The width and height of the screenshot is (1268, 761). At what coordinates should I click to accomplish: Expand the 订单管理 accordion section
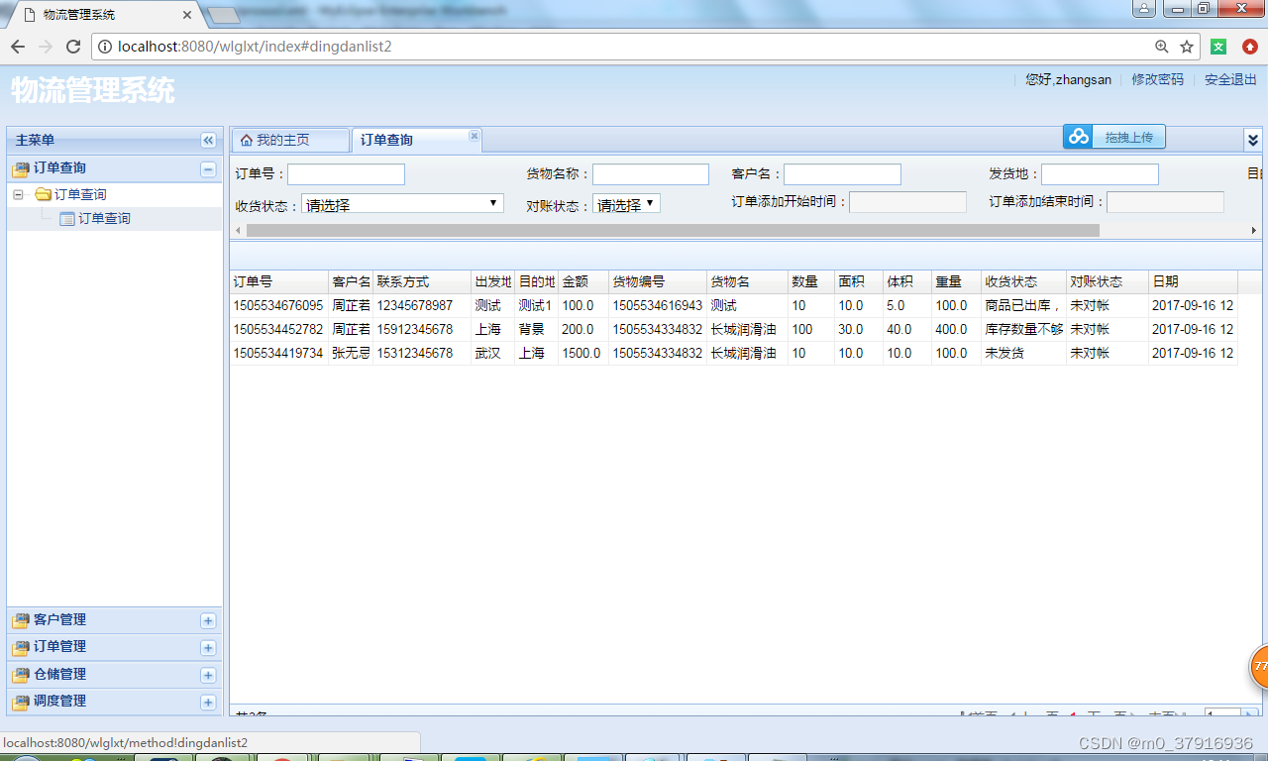pos(208,647)
